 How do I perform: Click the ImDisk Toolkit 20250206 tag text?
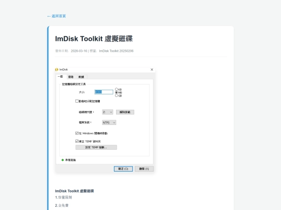[x=117, y=51]
